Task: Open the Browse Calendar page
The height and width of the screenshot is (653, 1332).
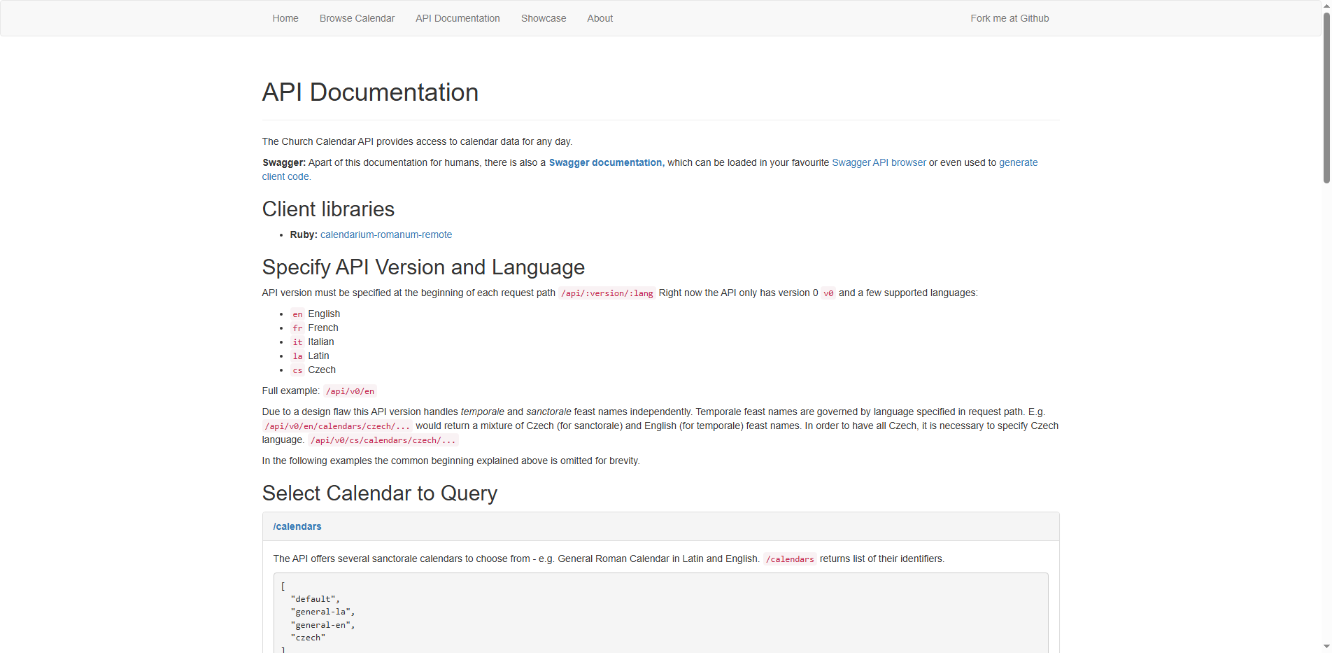Action: tap(357, 18)
